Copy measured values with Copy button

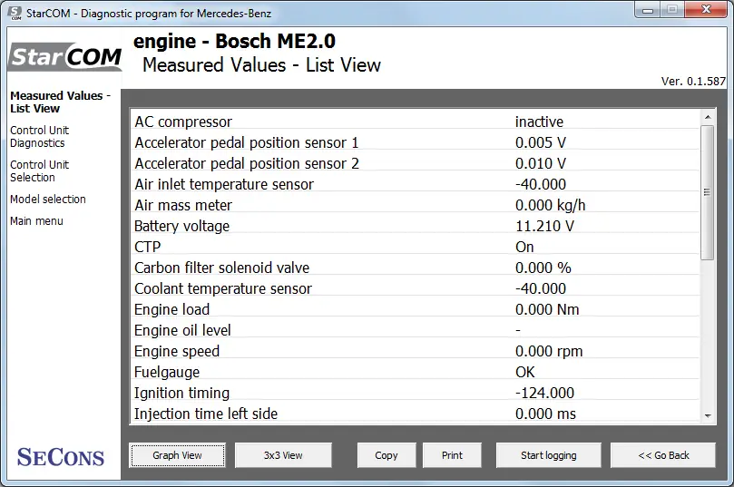tap(387, 455)
